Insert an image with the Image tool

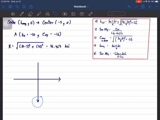(73, 14)
